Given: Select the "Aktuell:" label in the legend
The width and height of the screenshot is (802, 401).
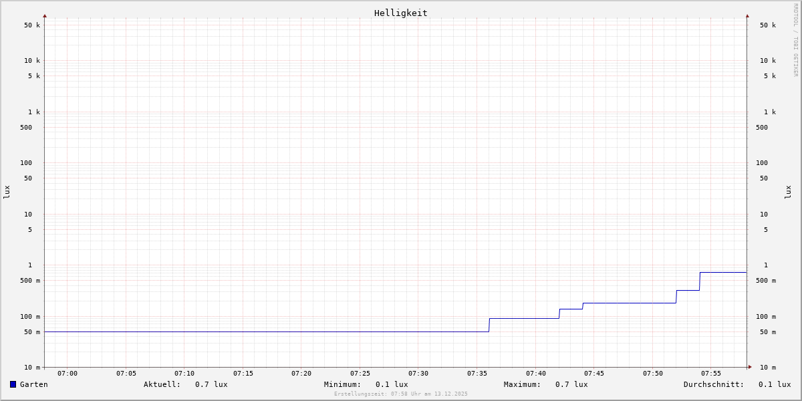Looking at the screenshot, I should point(162,384).
